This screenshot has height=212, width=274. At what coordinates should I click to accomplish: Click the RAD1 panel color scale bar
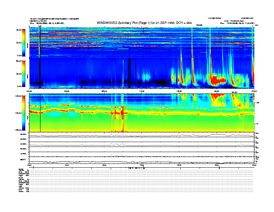click(x=24, y=73)
